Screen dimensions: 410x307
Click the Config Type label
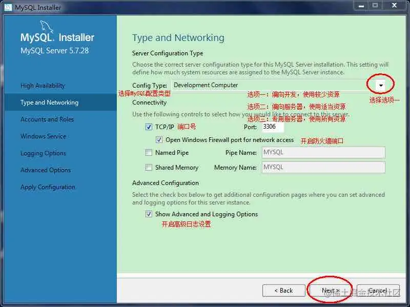(150, 86)
